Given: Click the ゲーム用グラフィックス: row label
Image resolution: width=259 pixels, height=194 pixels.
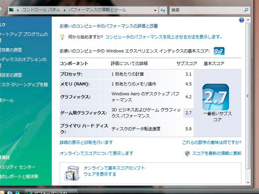Looking at the screenshot, I should coord(83,113).
